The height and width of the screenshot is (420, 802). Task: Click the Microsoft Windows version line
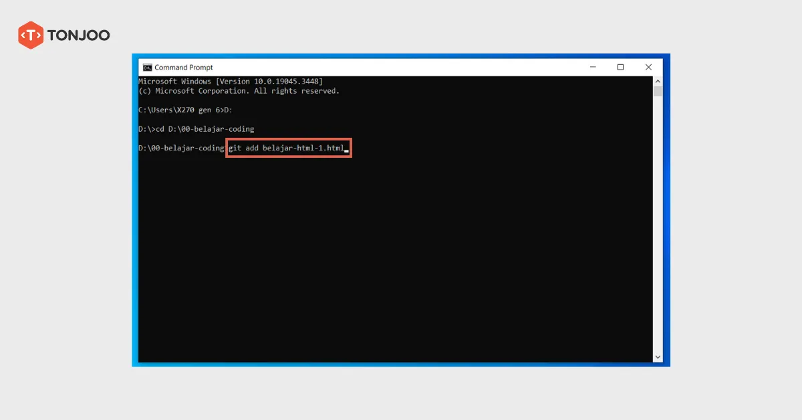tap(230, 82)
